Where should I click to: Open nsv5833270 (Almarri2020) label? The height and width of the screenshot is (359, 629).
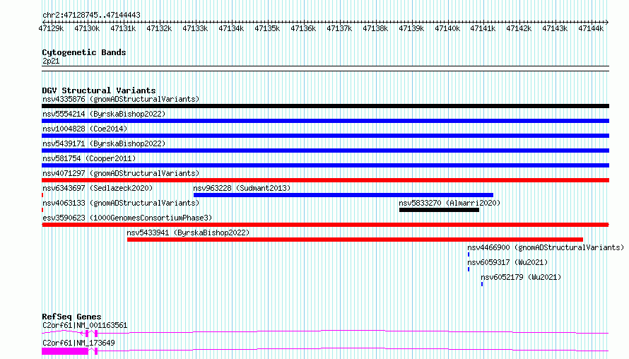pos(449,203)
